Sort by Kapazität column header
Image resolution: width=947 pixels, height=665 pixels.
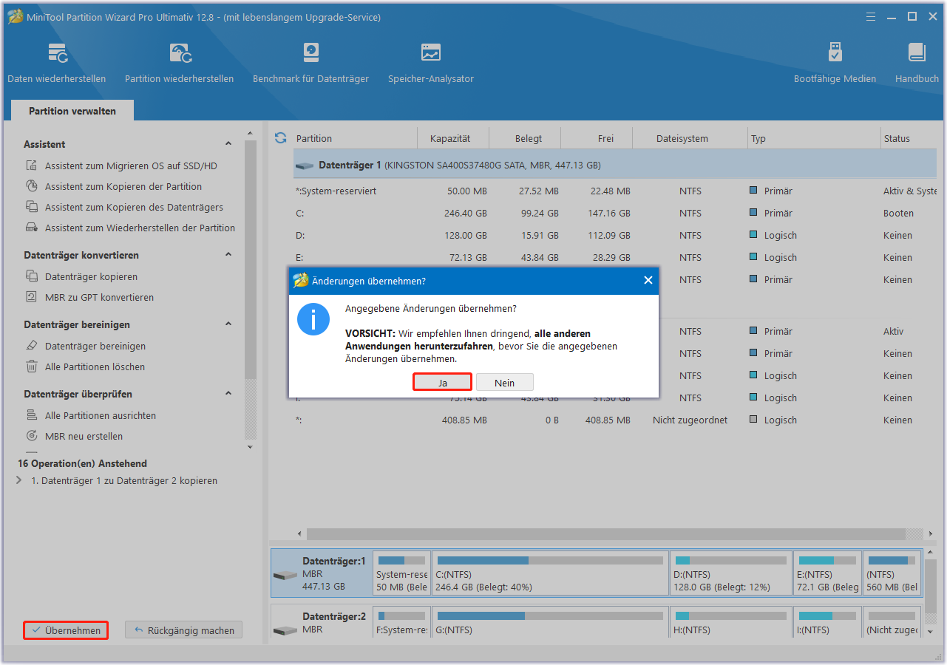[454, 138]
